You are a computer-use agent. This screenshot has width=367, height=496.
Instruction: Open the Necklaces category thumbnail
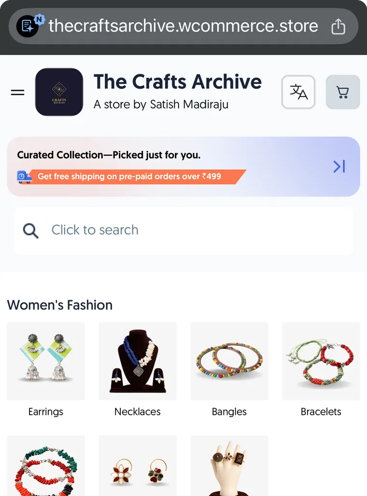(x=138, y=361)
